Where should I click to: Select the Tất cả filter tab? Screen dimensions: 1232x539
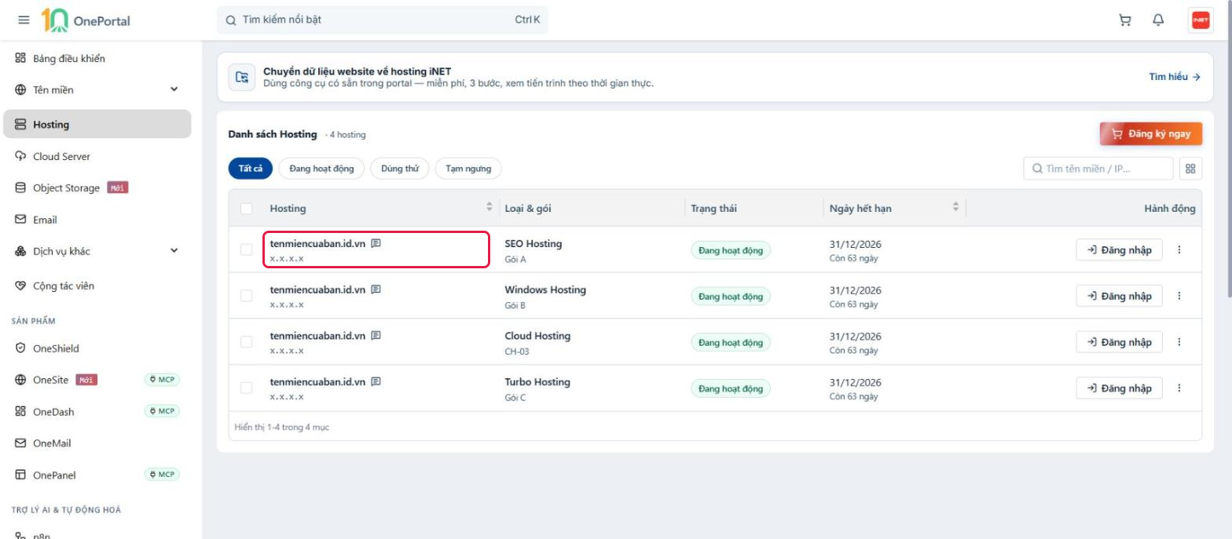251,169
